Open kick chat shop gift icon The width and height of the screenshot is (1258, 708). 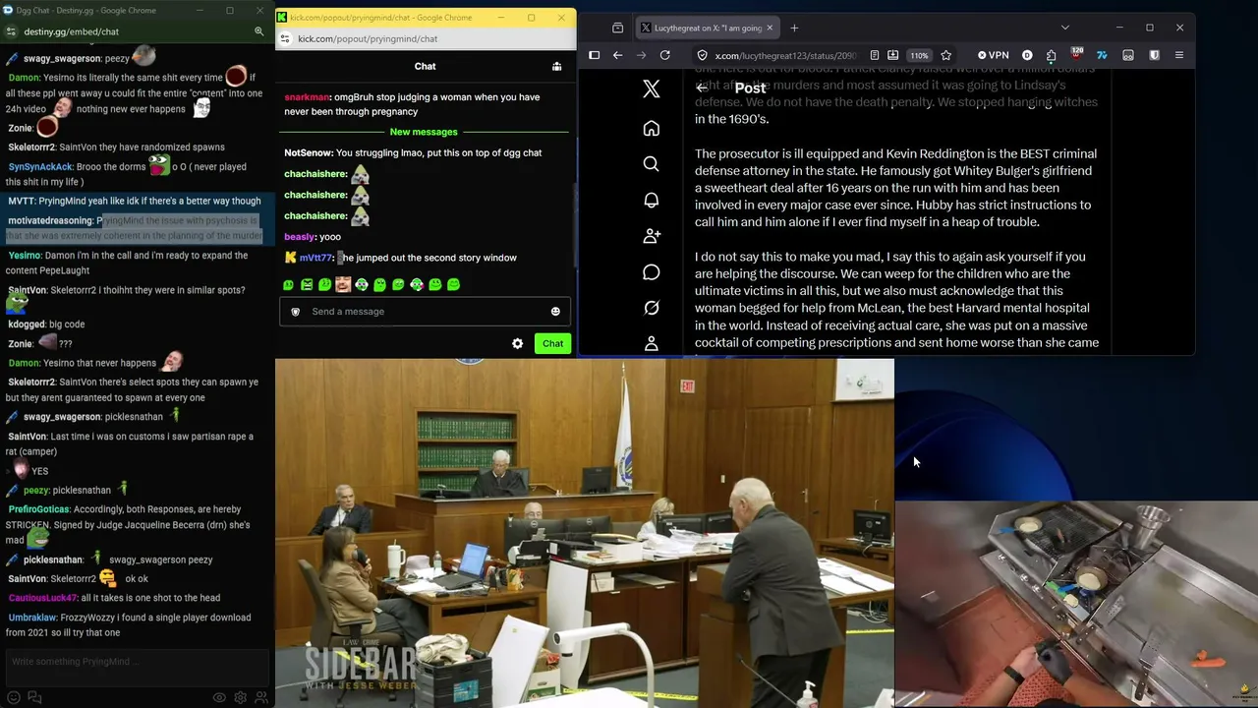coord(556,66)
